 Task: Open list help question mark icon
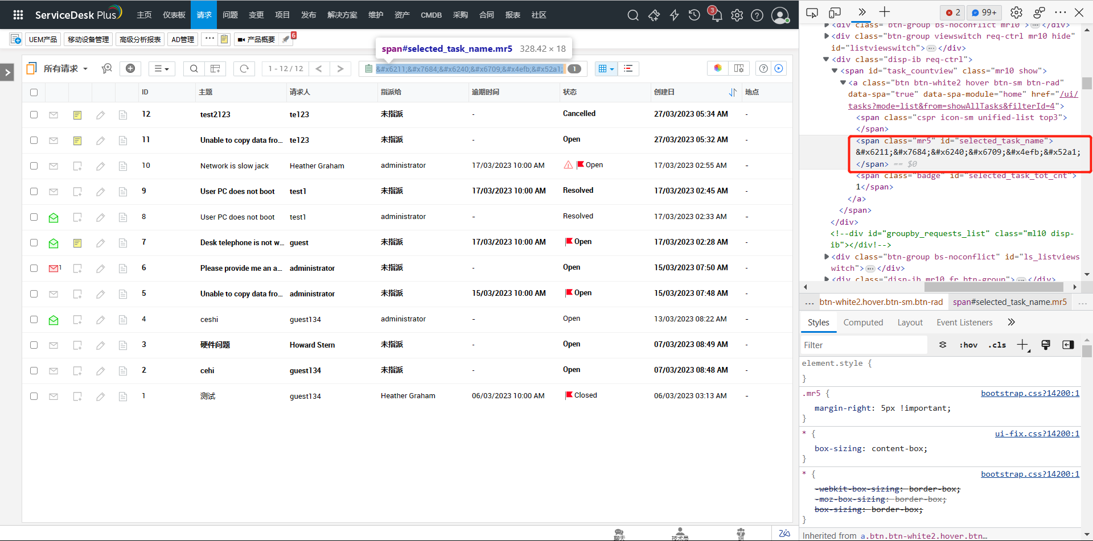[x=763, y=68]
